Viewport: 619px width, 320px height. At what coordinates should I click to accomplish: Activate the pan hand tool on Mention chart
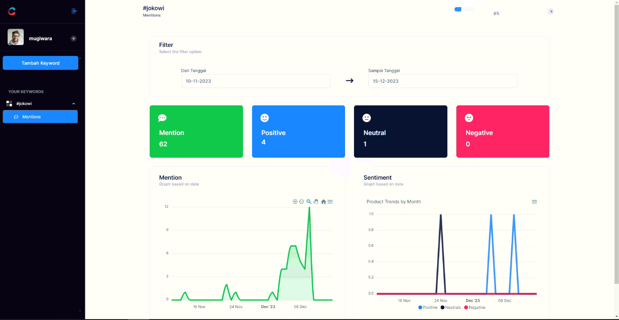316,202
